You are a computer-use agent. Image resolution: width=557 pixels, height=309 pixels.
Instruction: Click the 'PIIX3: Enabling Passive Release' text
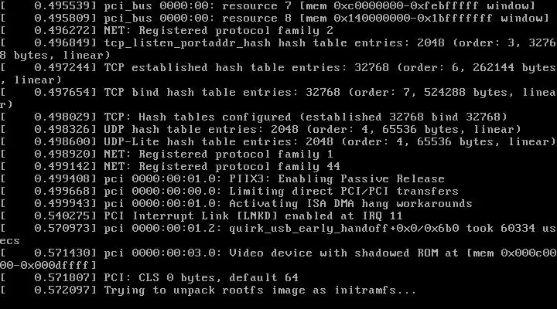[x=337, y=178]
